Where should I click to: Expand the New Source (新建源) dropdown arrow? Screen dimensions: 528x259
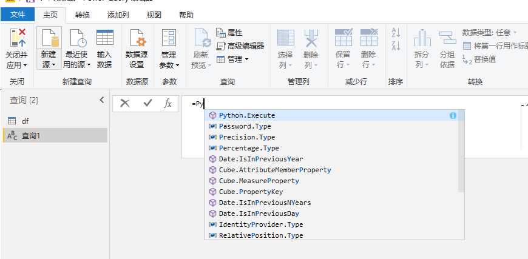(54, 65)
